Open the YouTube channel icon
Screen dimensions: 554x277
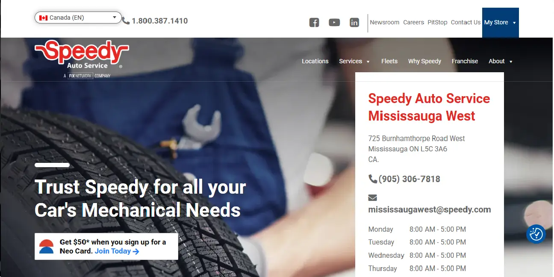pyautogui.click(x=334, y=23)
